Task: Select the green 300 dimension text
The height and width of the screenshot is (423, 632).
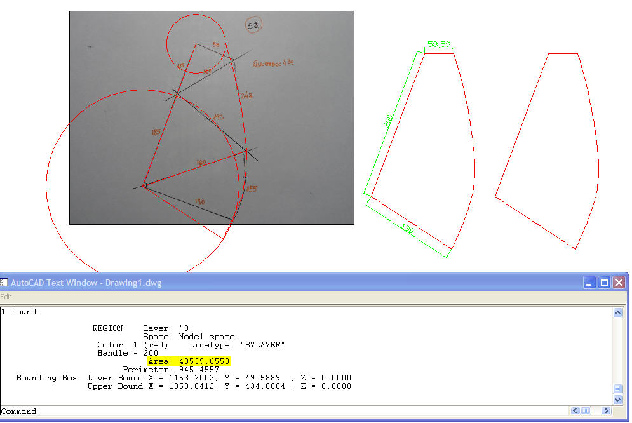Action: point(387,121)
